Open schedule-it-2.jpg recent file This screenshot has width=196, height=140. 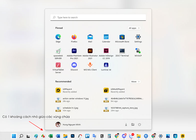(x=67, y=109)
